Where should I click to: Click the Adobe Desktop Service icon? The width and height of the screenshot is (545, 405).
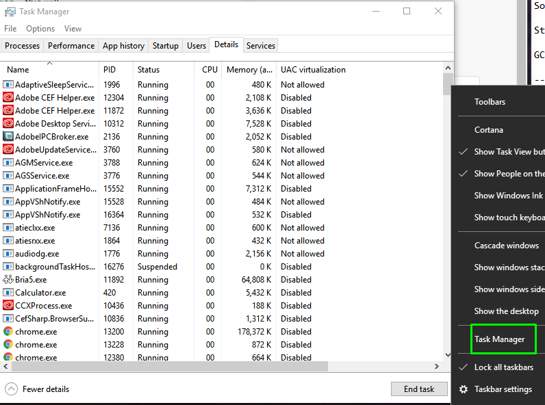(x=8, y=124)
